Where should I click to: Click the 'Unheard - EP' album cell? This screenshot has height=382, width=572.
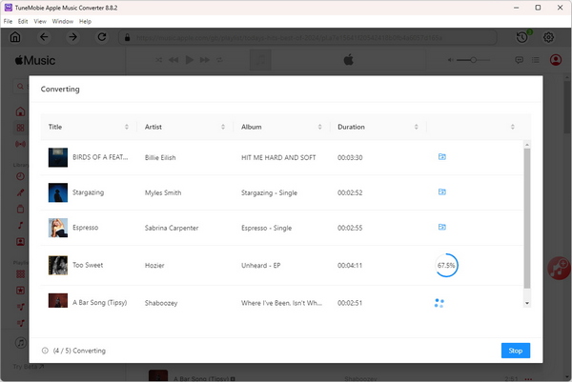tap(260, 266)
